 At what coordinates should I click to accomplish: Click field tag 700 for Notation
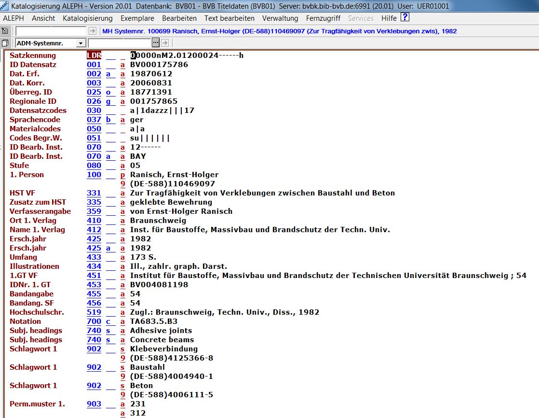(x=94, y=321)
